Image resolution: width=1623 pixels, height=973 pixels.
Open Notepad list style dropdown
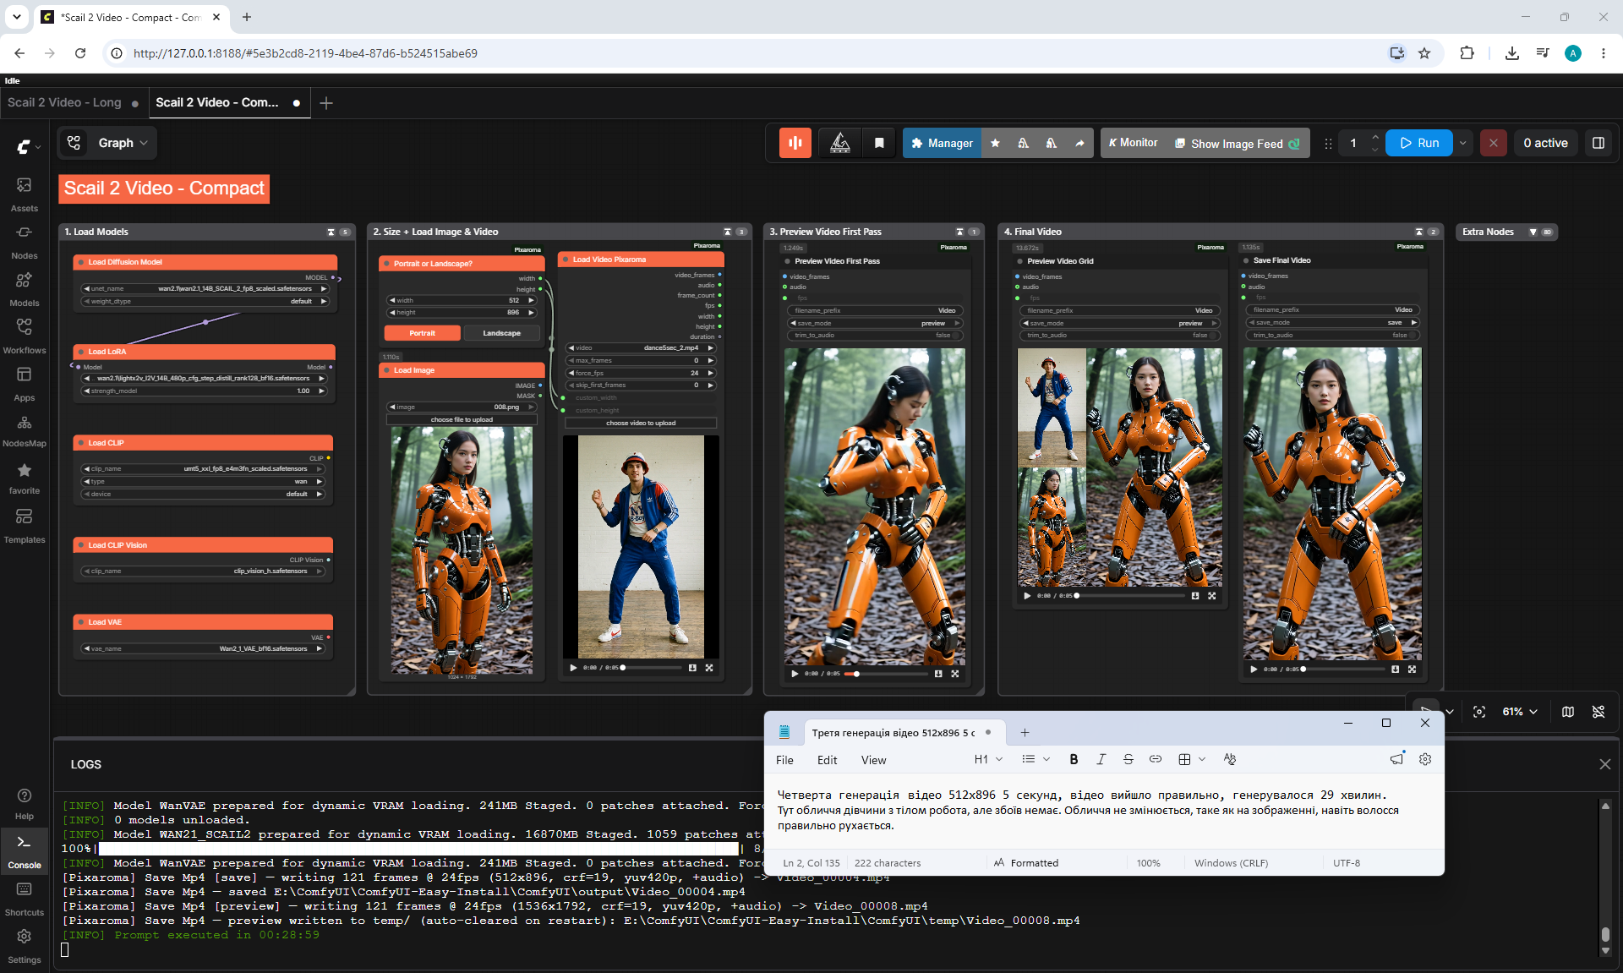click(1036, 759)
